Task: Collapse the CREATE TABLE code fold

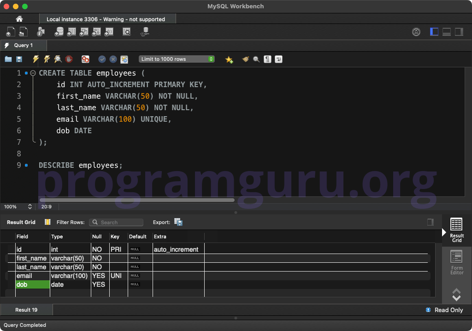Action: 33,73
